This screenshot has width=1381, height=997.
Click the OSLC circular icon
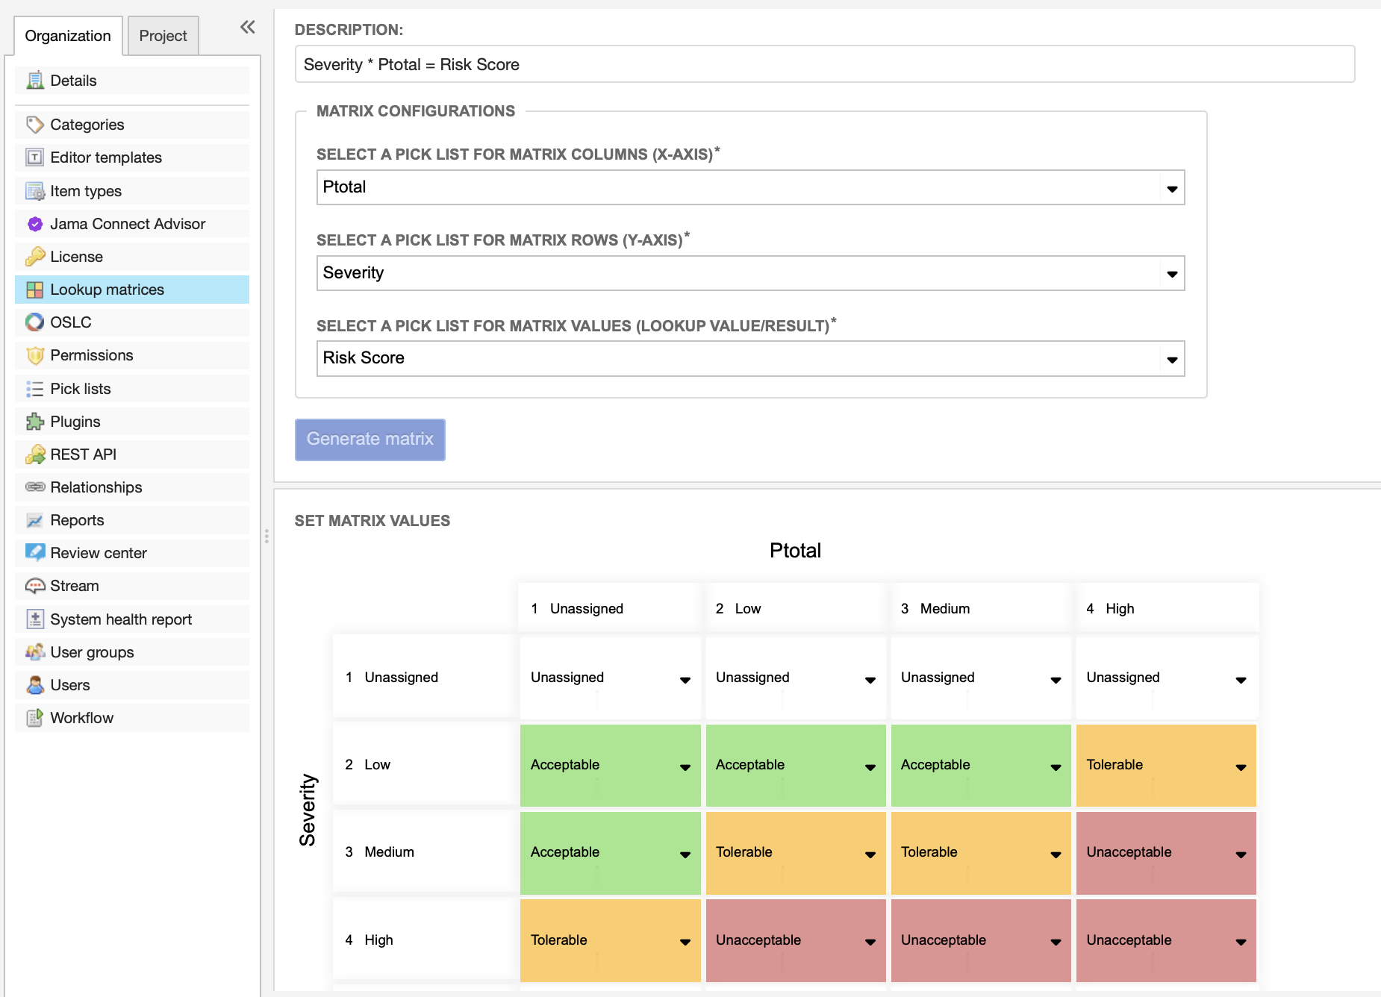34,322
